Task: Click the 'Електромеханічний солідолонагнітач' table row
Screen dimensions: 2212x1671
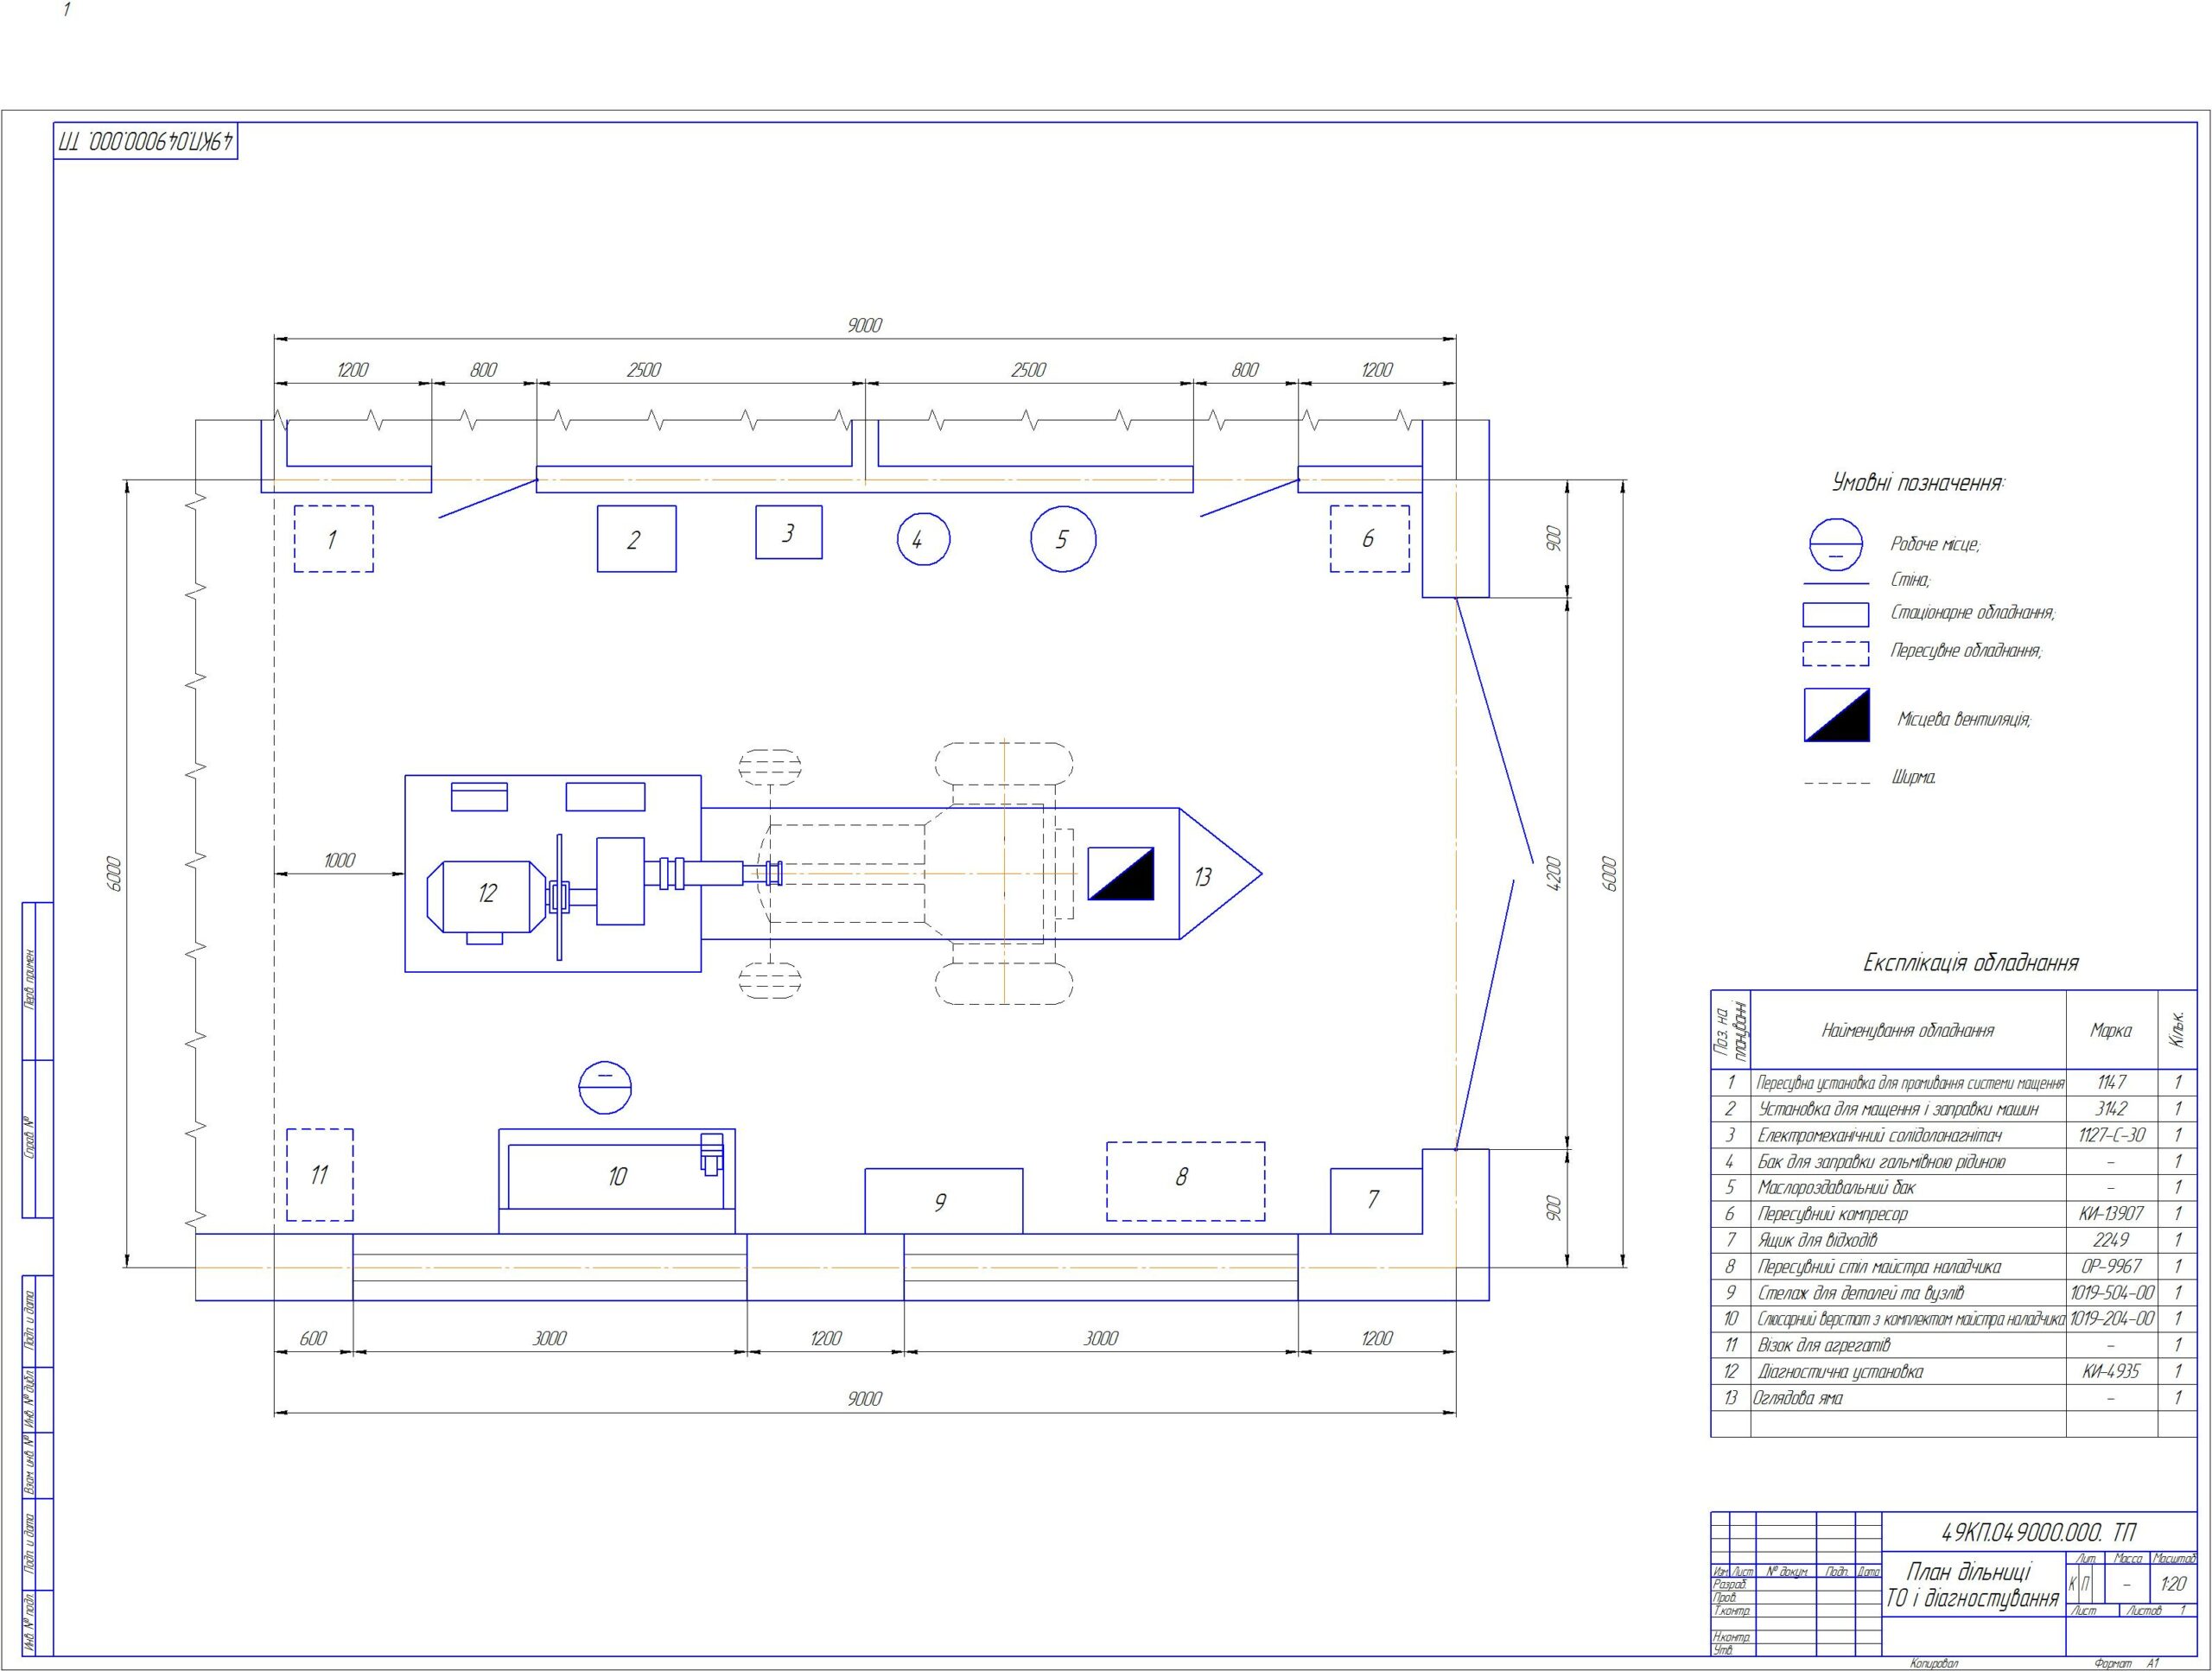Action: 1953,1135
